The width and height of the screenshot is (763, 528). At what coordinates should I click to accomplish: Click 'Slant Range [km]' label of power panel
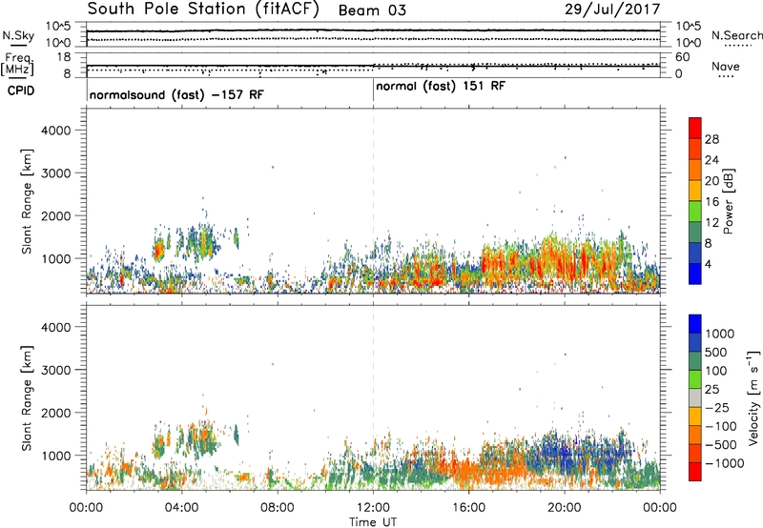[27, 201]
